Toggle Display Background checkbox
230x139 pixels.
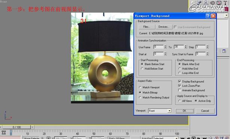tap(180, 81)
